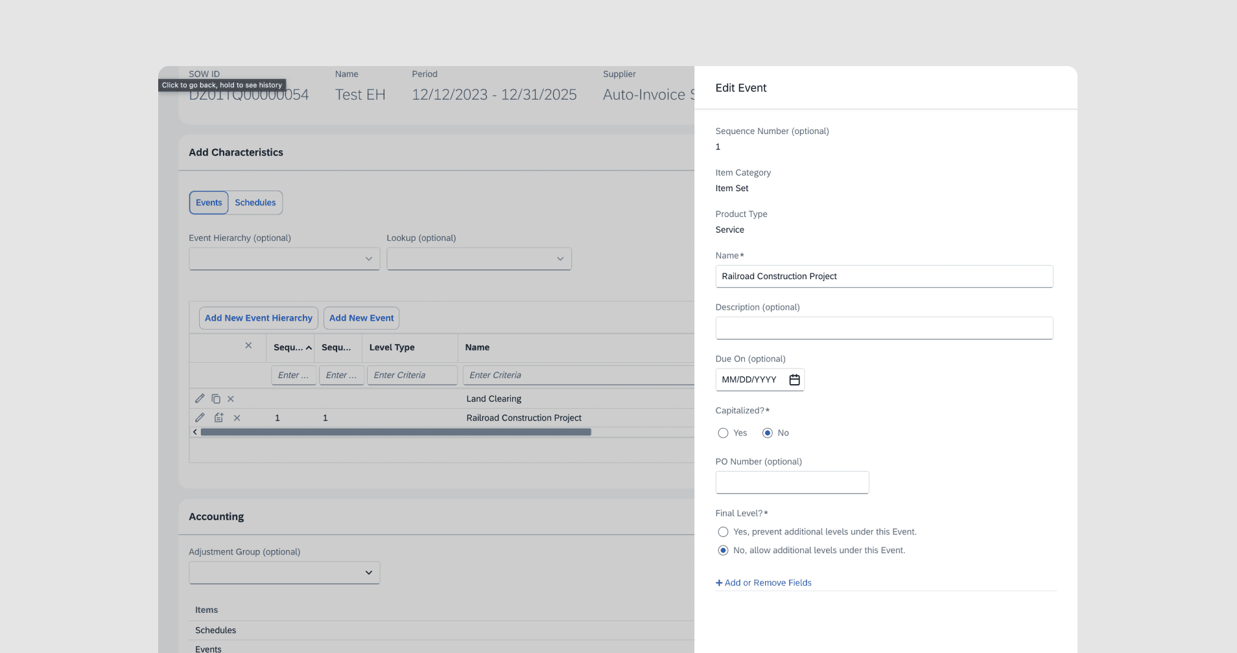Switch to the Schedules tab
1237x653 pixels.
coord(255,203)
